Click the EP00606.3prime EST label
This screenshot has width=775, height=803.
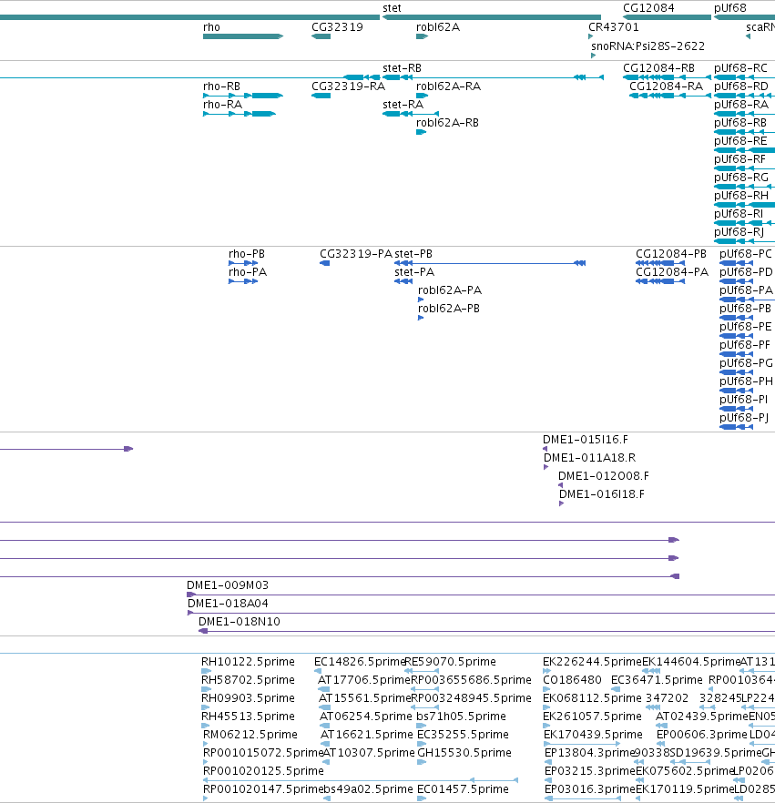click(x=702, y=735)
